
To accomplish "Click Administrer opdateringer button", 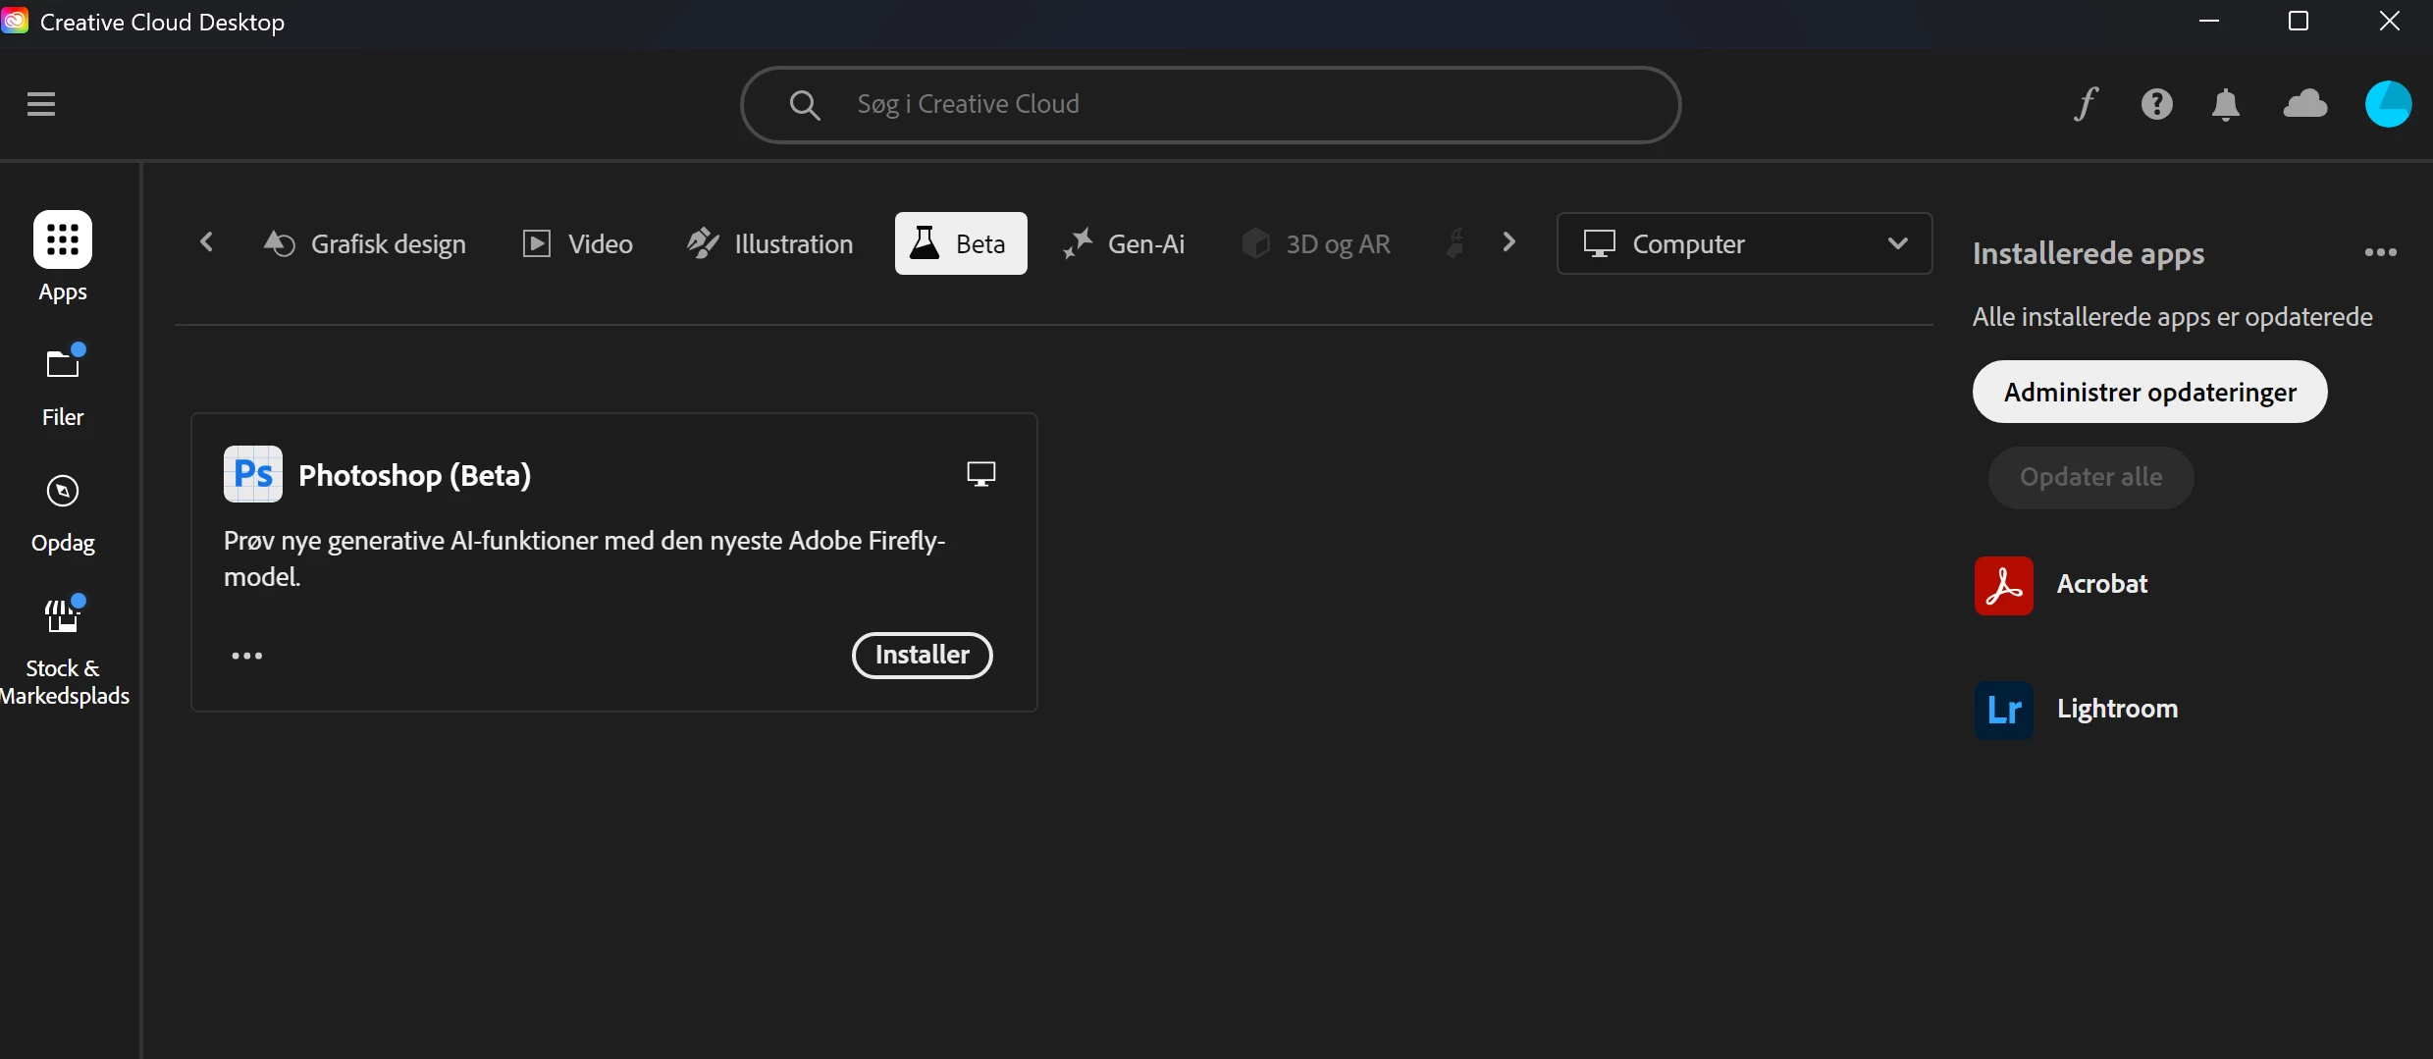I will 2149,392.
